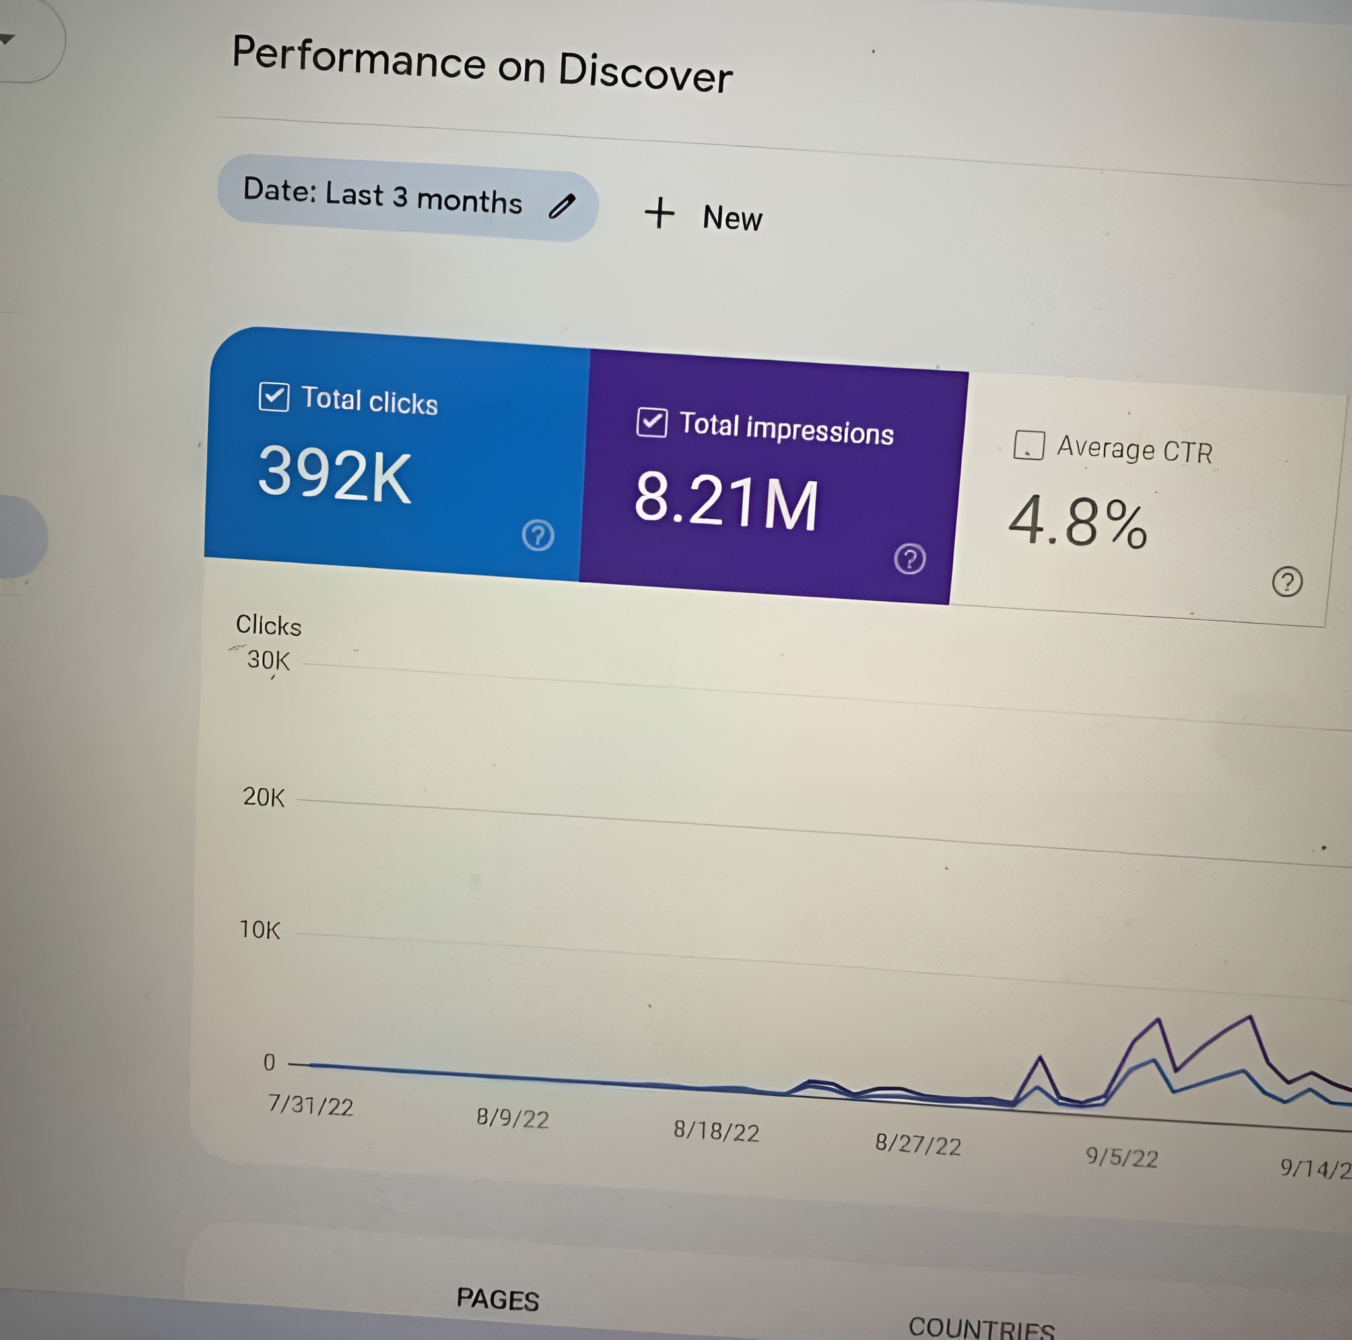Click the dropdown arrow at top-left corner
The height and width of the screenshot is (1340, 1352).
[x=5, y=40]
